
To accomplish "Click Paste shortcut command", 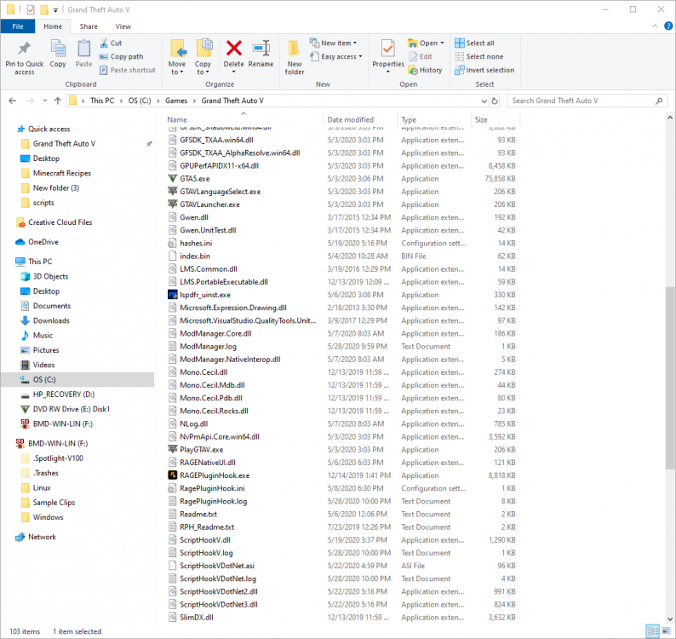I will [127, 70].
